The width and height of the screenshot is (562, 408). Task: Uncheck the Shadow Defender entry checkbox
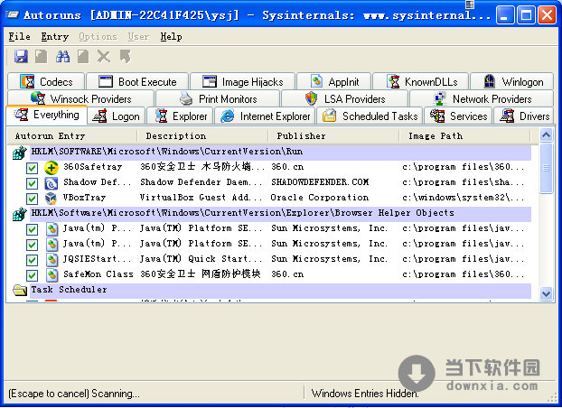[x=32, y=183]
